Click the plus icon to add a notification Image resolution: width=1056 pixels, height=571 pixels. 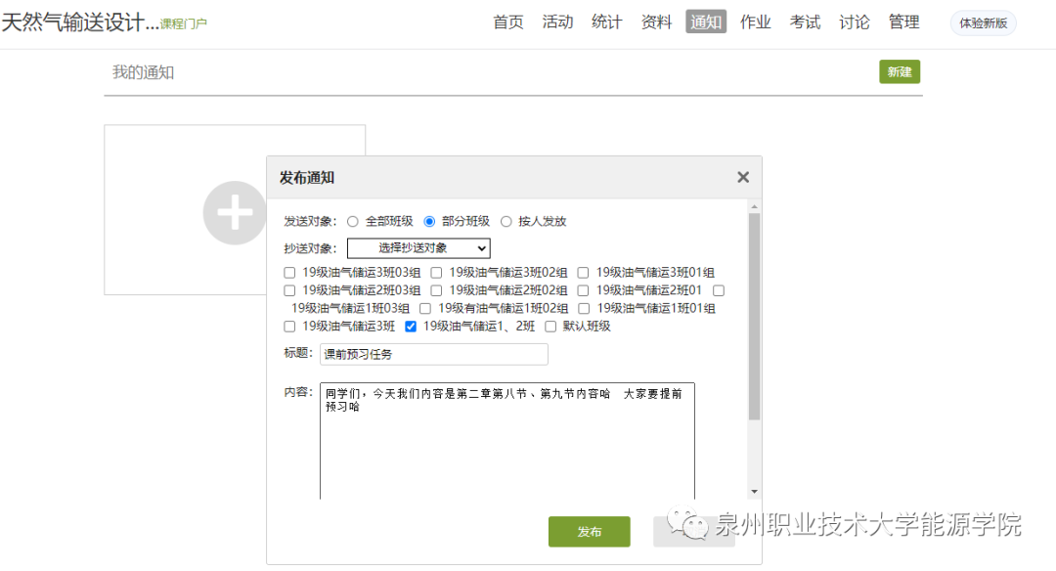pos(235,212)
